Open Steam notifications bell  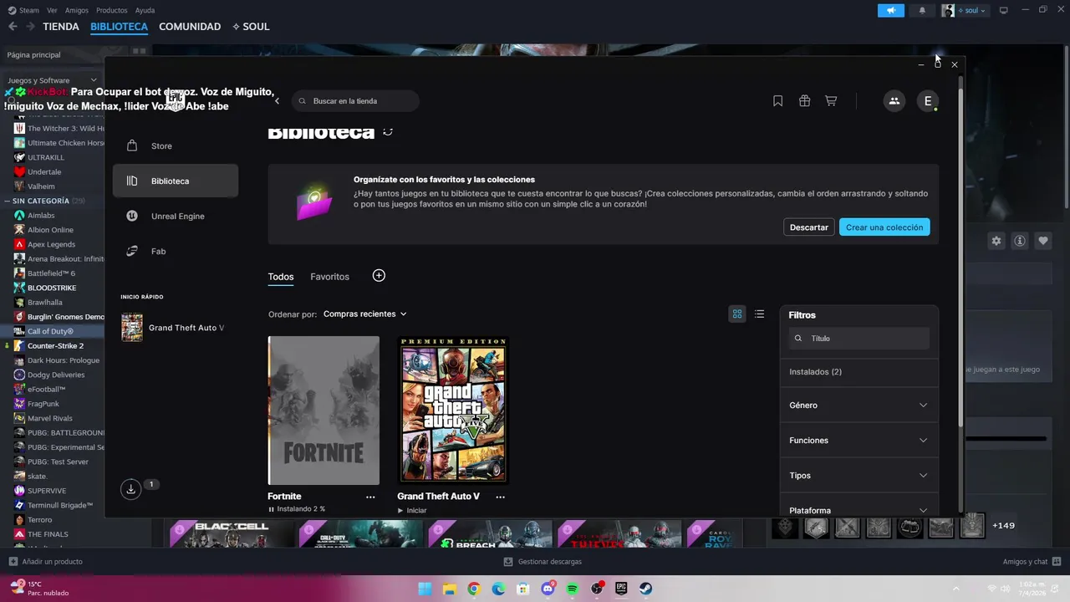pos(922,11)
